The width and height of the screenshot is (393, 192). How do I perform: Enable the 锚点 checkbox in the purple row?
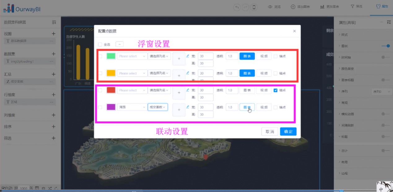(x=276, y=107)
